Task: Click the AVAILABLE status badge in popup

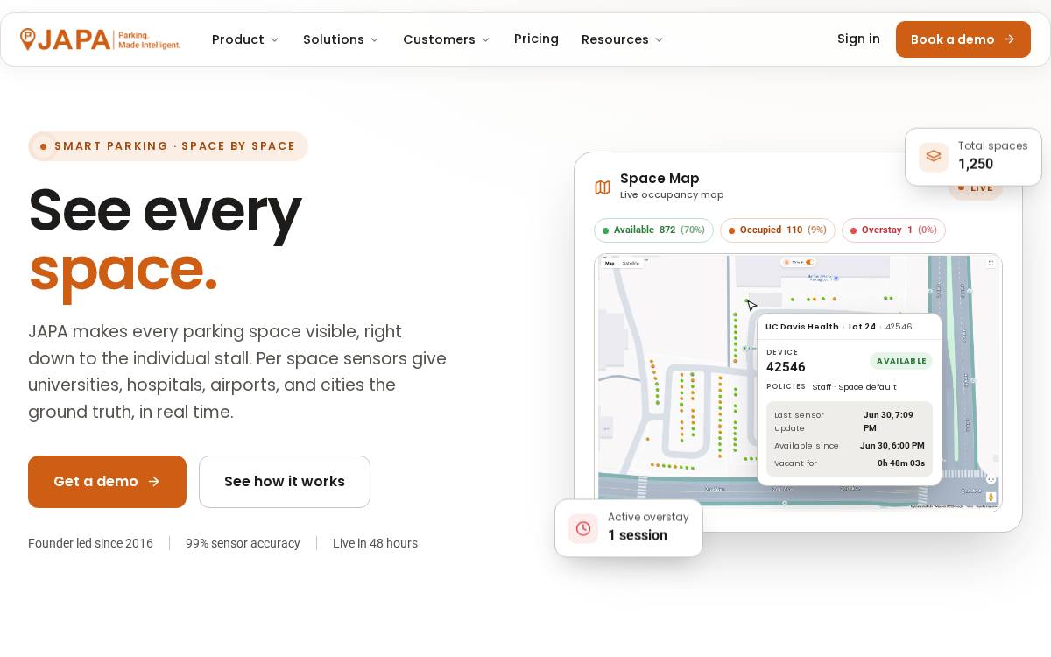Action: [901, 361]
